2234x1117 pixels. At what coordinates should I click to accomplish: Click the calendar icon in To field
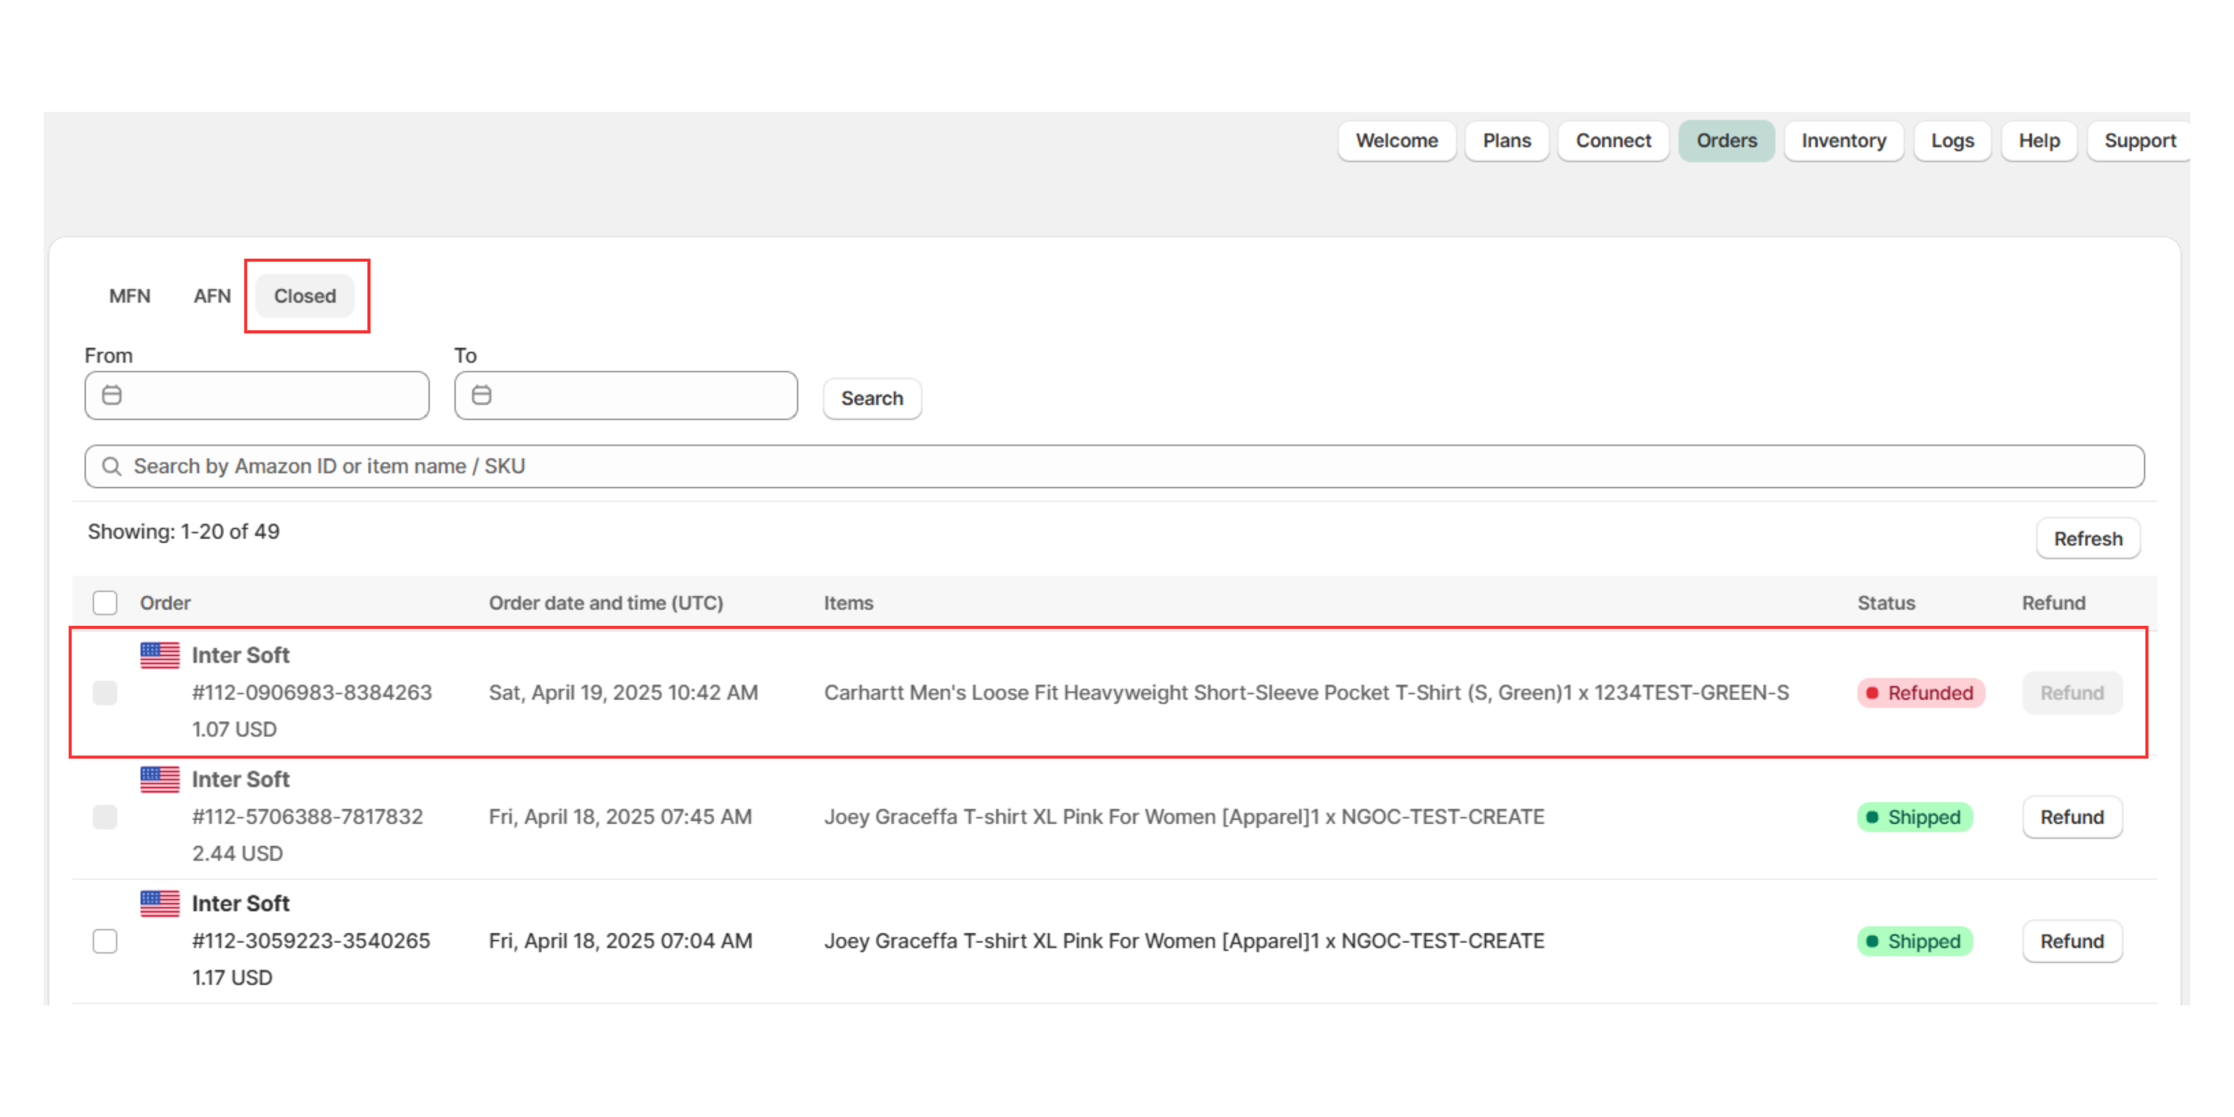coord(482,396)
